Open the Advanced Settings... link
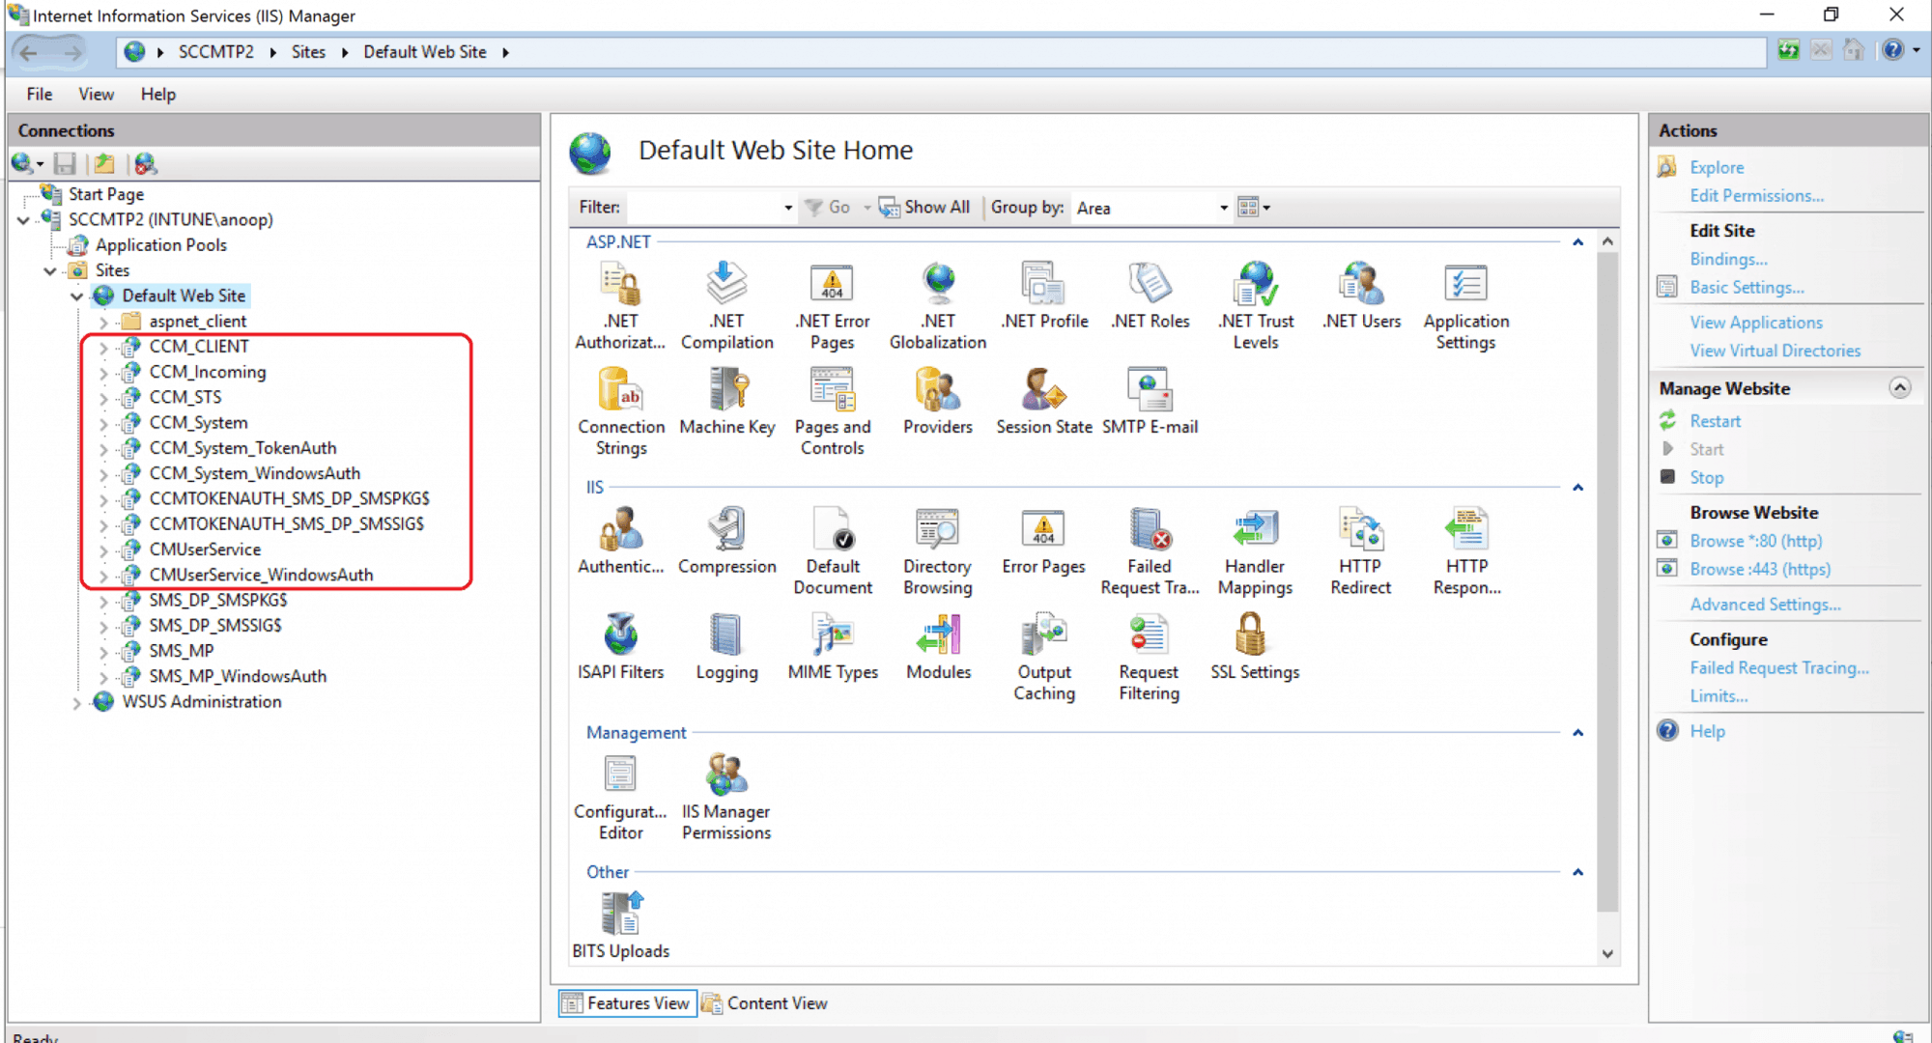The width and height of the screenshot is (1932, 1043). [x=1765, y=605]
